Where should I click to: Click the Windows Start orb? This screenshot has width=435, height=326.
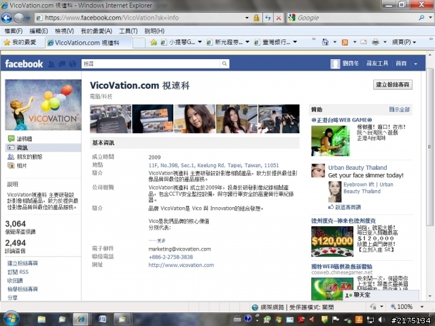11,319
